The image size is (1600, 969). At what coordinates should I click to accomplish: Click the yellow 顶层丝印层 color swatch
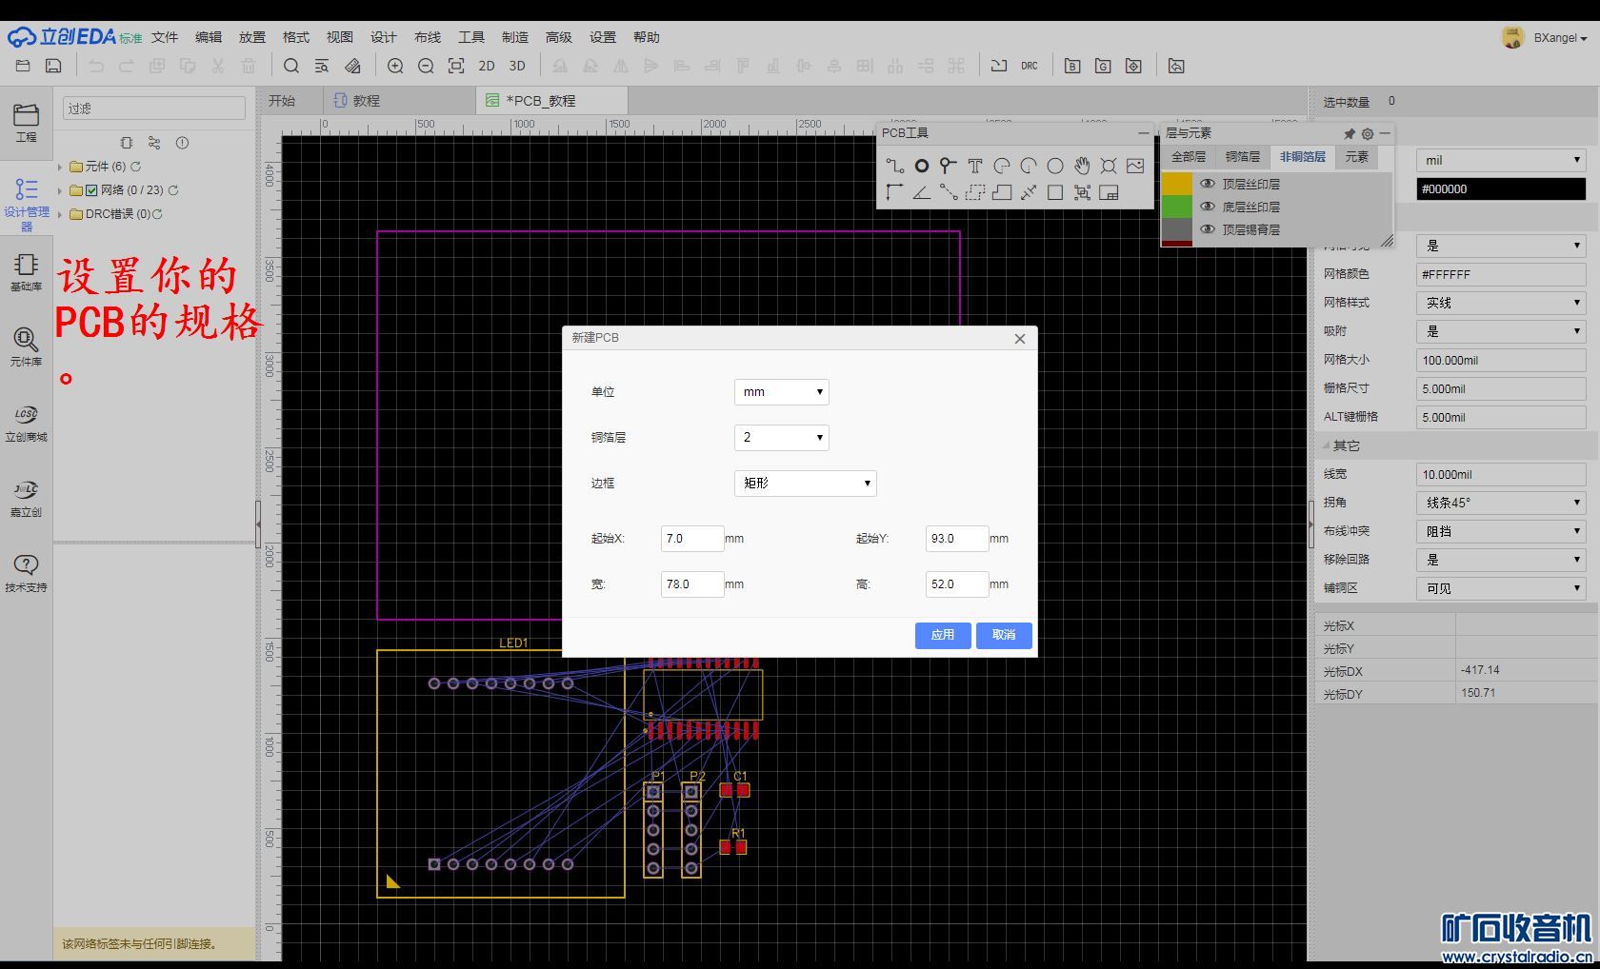point(1177,184)
